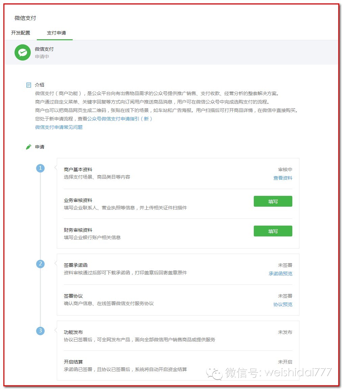Click the 介绍 section heading

pyautogui.click(x=40, y=85)
